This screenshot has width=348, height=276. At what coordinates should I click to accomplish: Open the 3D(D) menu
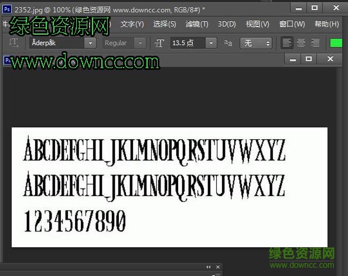[x=227, y=24]
